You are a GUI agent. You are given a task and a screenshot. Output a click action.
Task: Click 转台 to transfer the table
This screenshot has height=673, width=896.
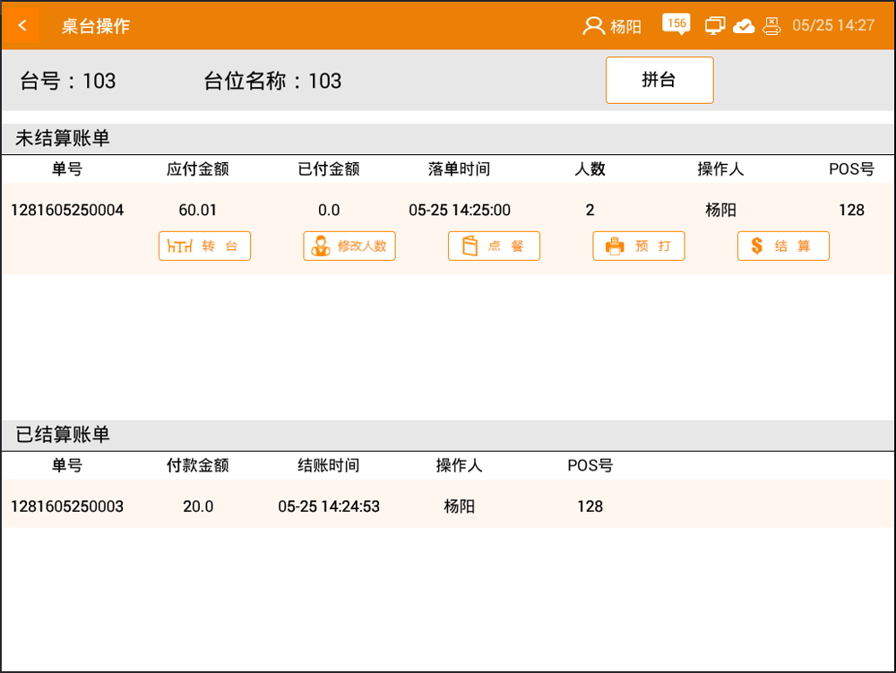tap(204, 246)
